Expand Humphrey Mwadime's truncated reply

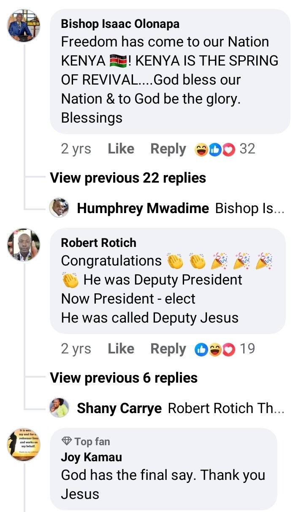coord(250,208)
